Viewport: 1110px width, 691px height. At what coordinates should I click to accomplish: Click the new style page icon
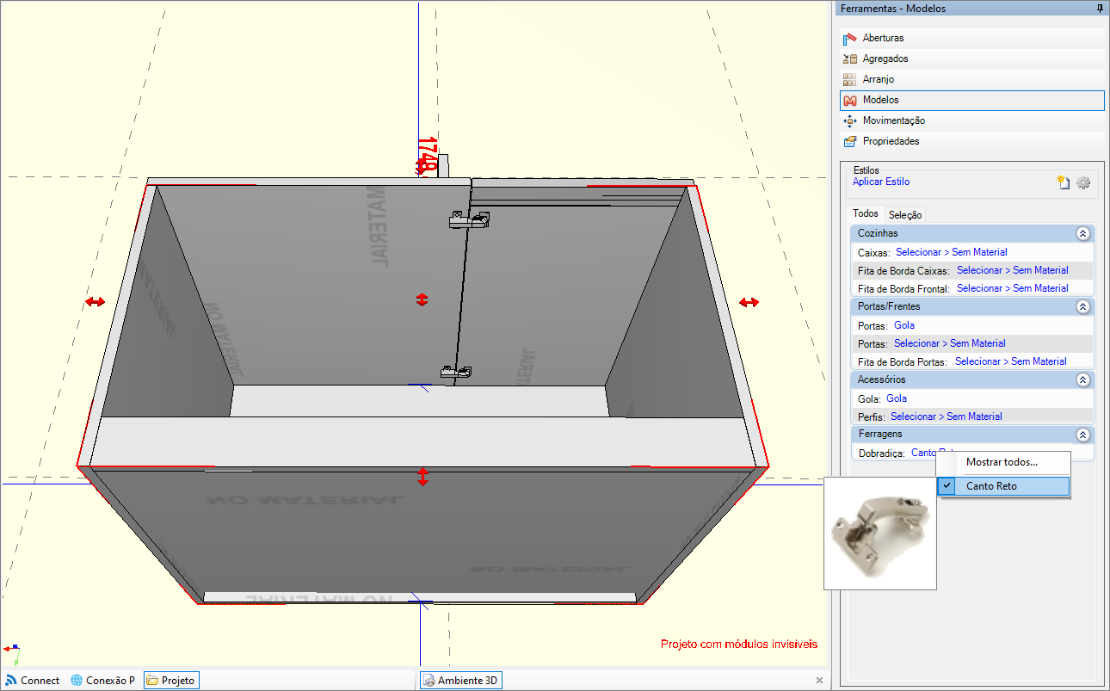coord(1064,182)
